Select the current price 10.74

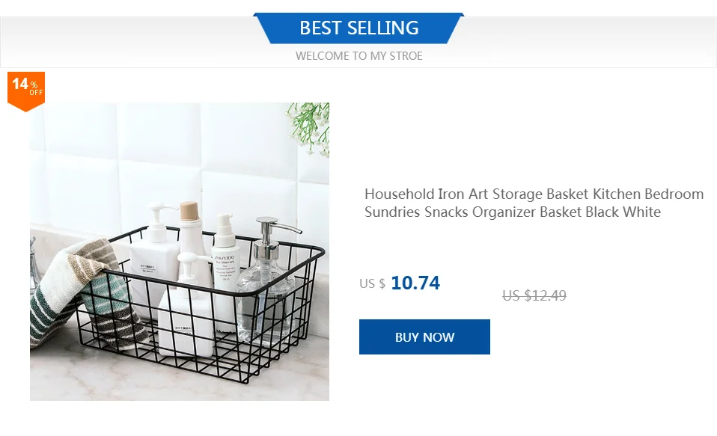415,283
